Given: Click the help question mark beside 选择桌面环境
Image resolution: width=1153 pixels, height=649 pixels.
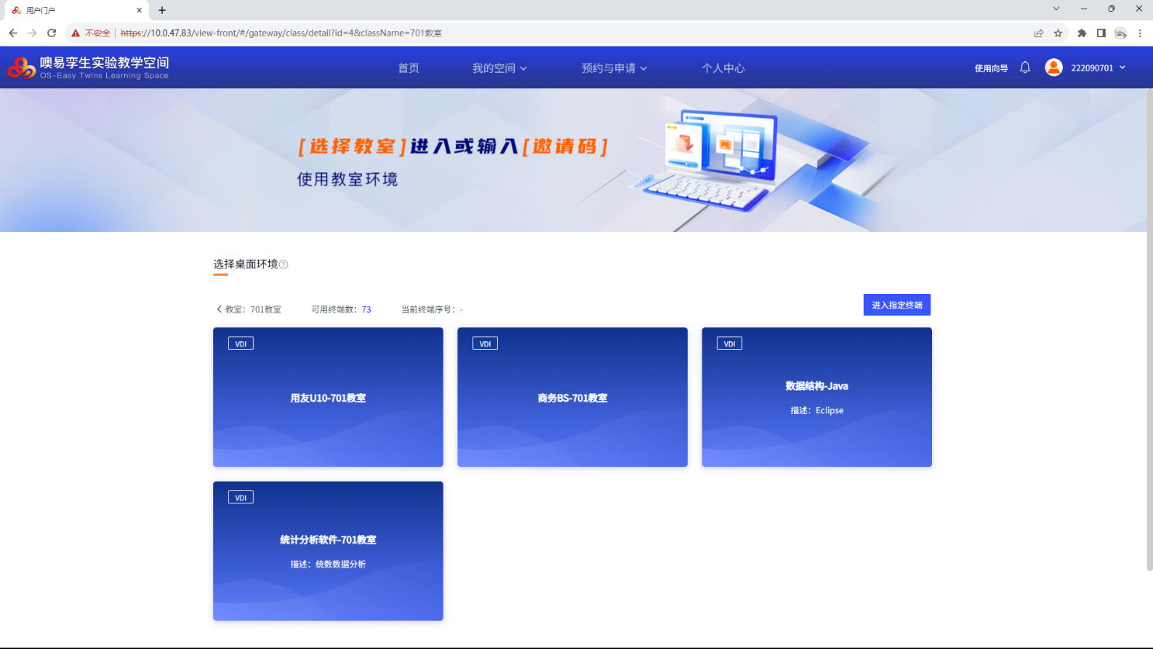Looking at the screenshot, I should [284, 265].
